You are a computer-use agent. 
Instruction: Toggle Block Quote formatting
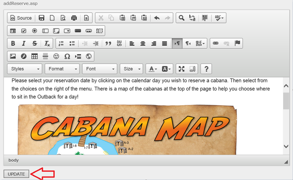point(108,44)
